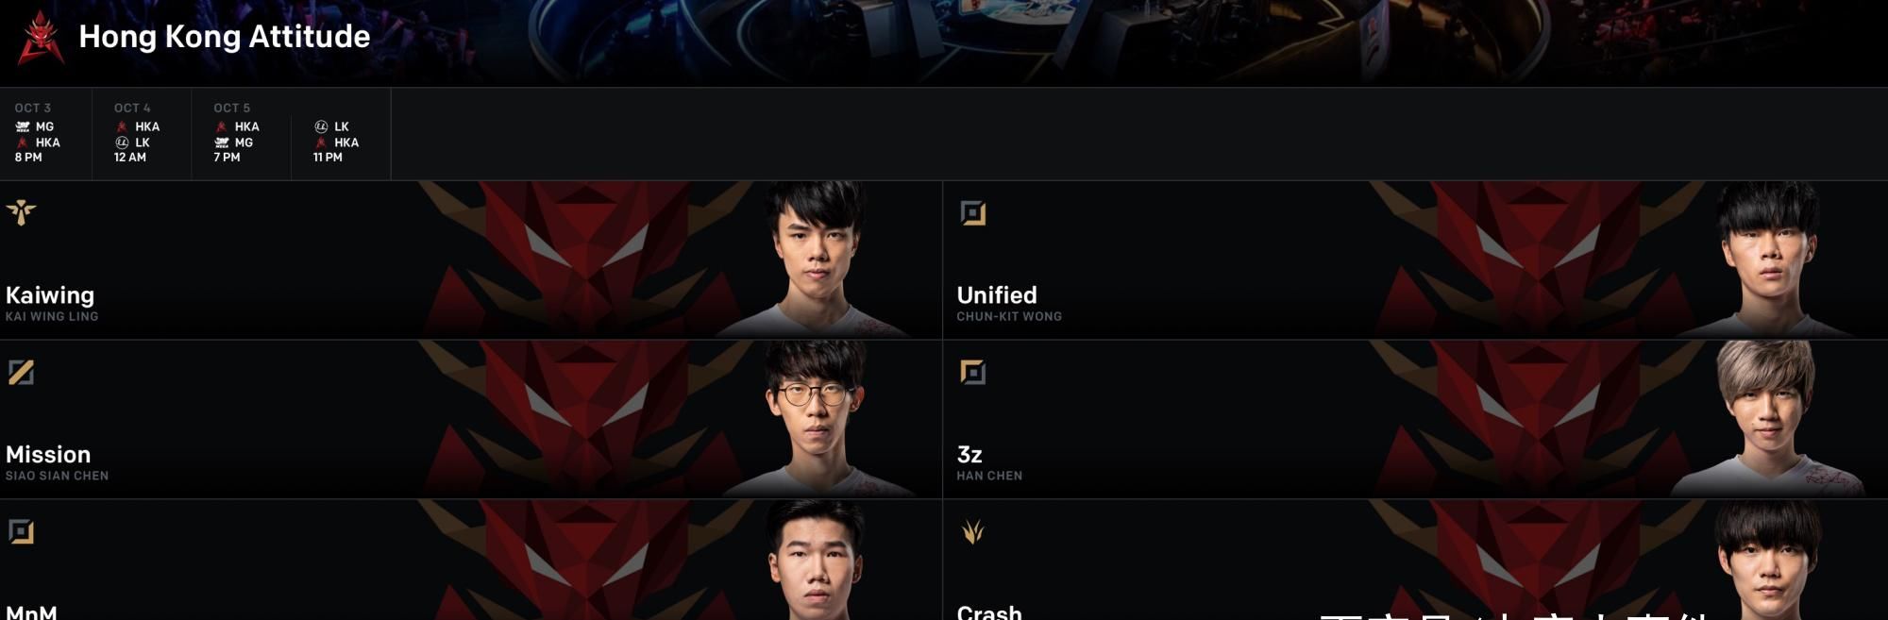
Task: Click the Hong Kong Attitude team logo
Action: click(42, 38)
